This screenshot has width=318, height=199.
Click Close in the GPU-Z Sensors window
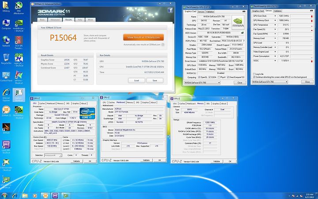307,82
